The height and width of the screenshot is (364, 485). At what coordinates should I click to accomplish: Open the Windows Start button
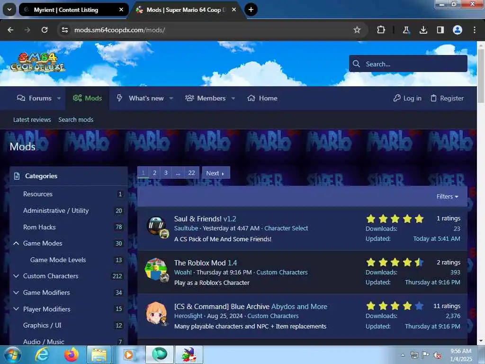pos(12,355)
